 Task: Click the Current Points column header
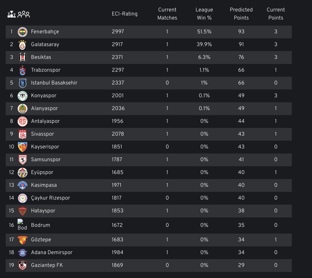point(276,14)
